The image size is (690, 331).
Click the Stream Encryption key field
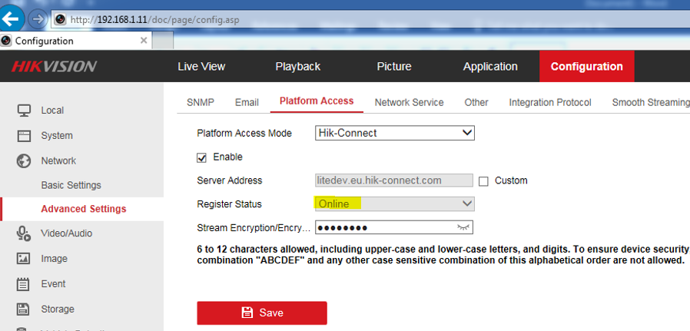point(384,227)
